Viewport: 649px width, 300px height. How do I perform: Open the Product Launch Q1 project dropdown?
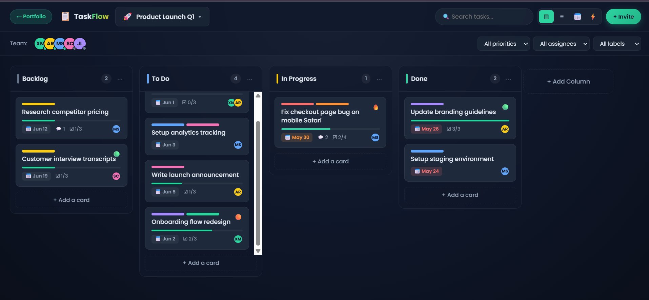162,17
